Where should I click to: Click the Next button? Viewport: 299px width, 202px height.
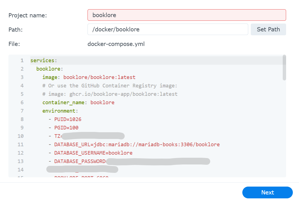267,192
